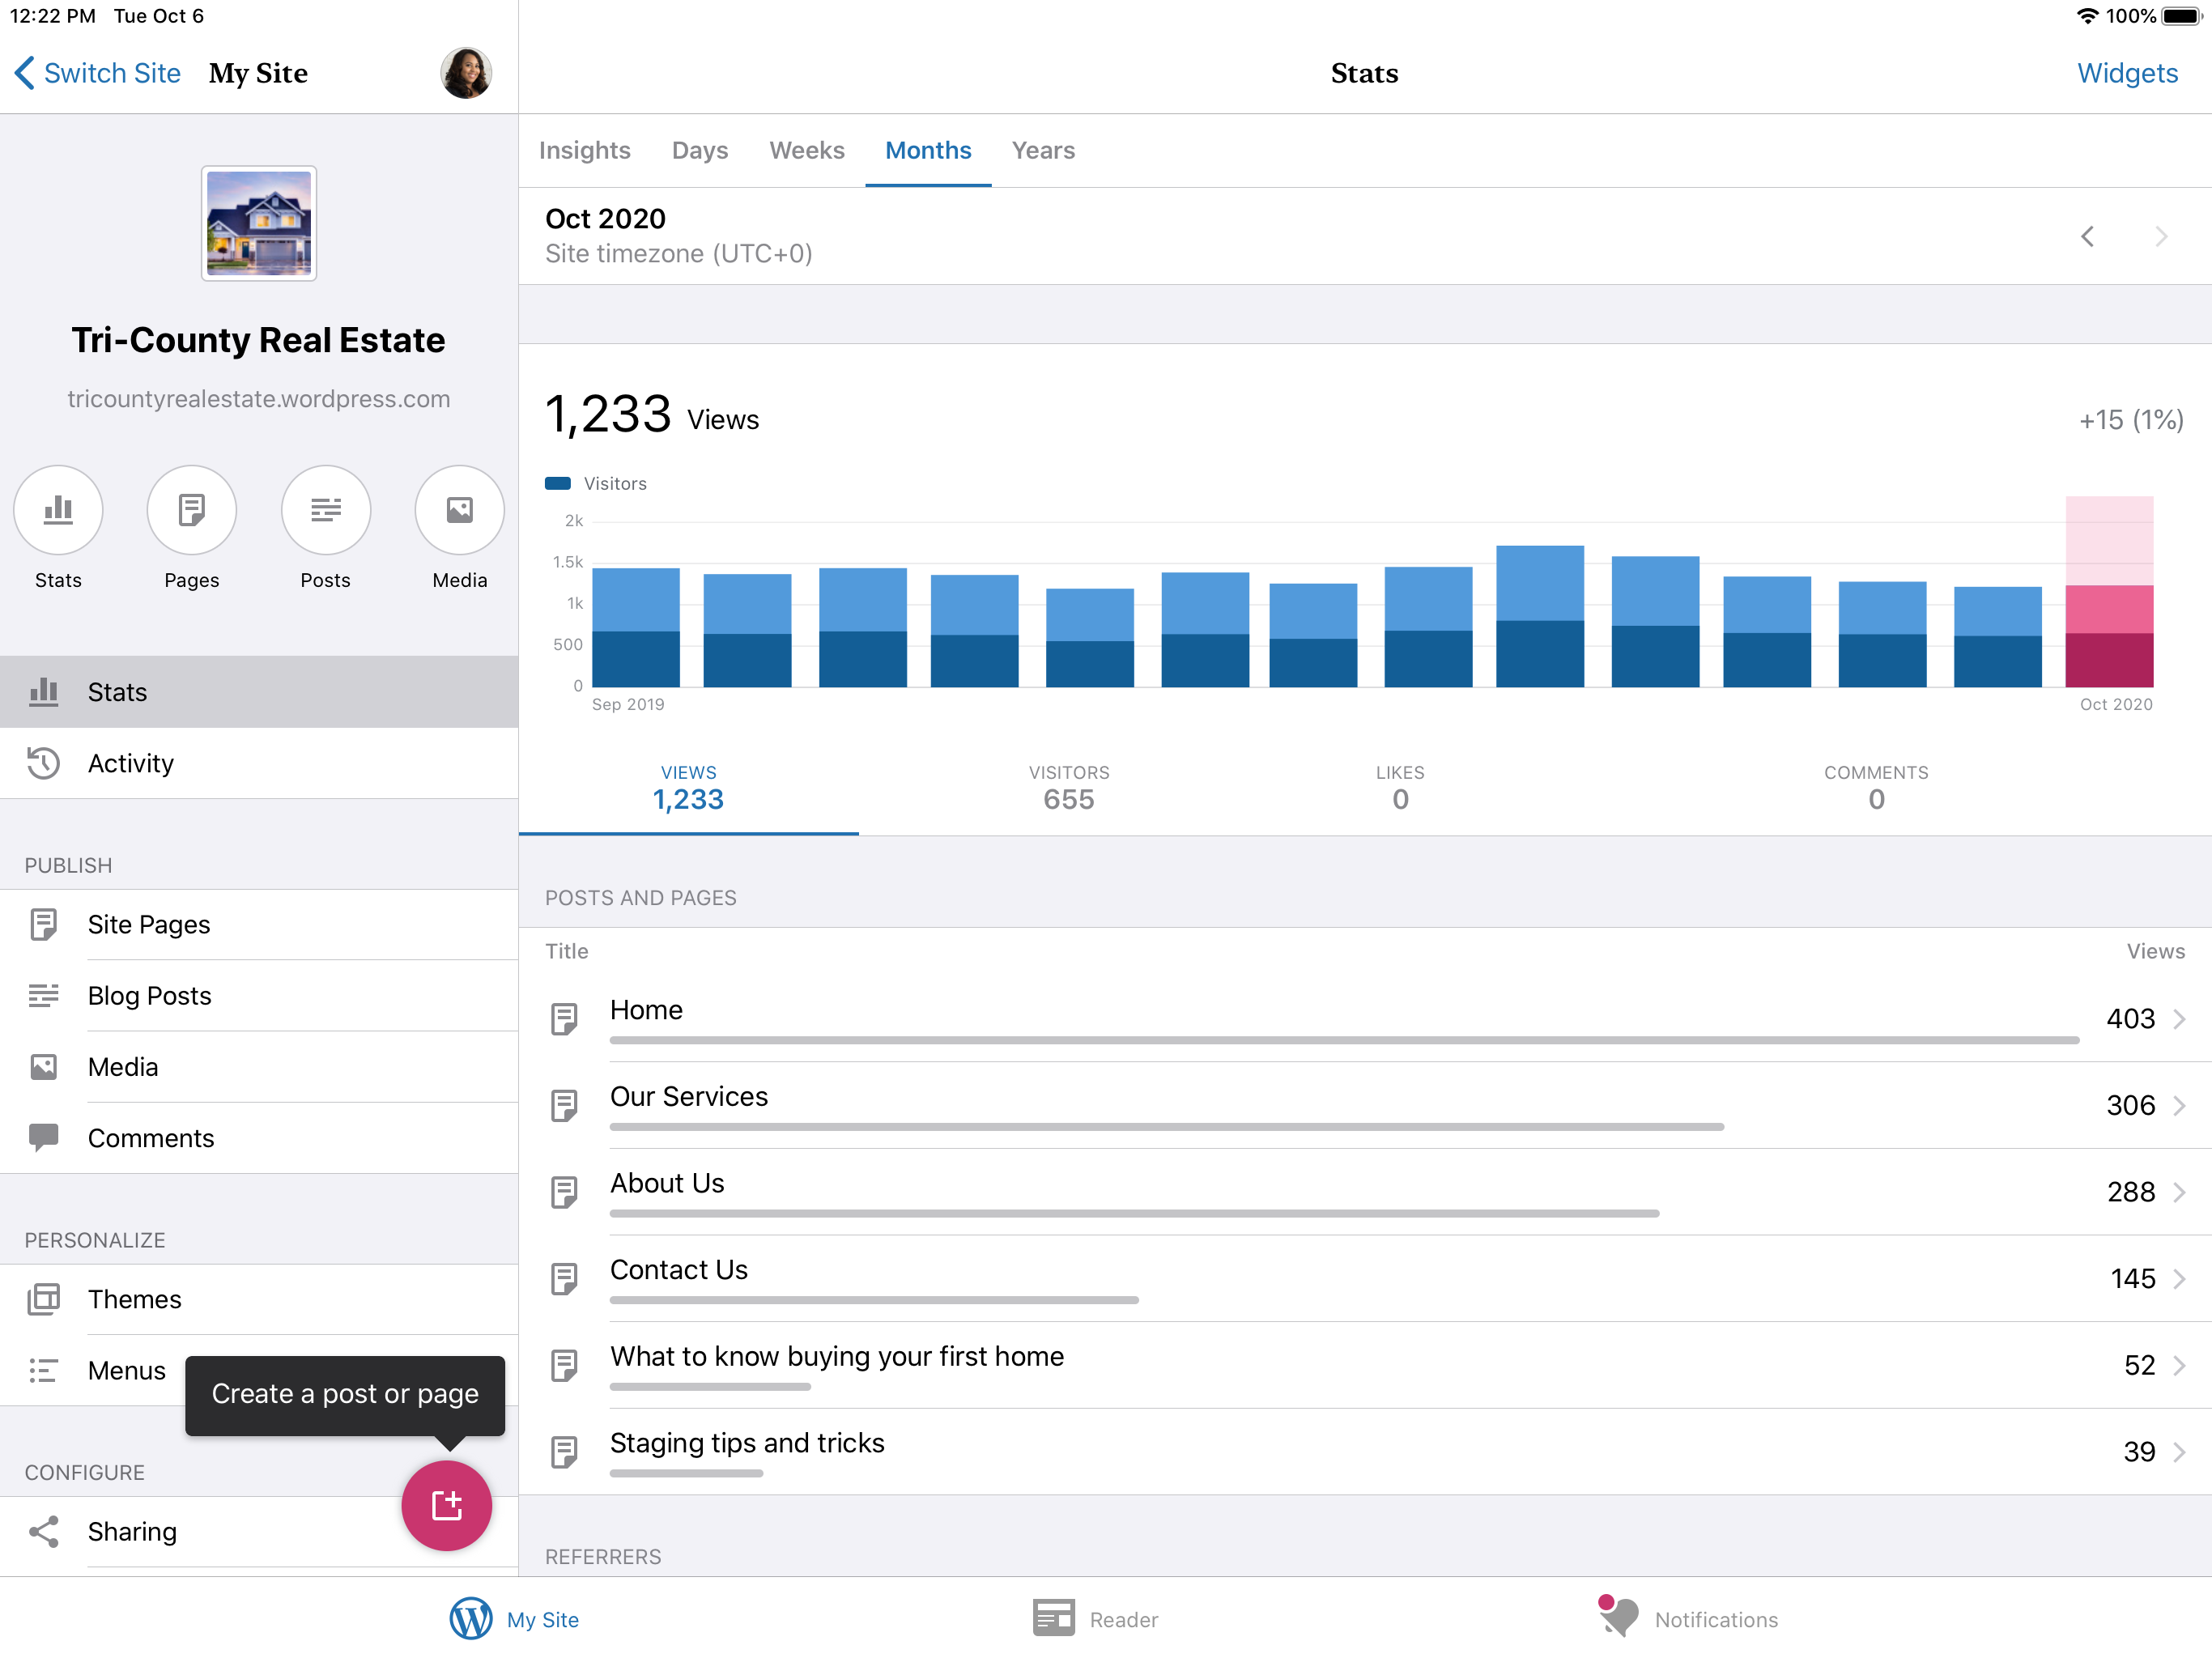The height and width of the screenshot is (1658, 2212).
Task: Open the Notifications tab icon
Action: (x=1618, y=1617)
